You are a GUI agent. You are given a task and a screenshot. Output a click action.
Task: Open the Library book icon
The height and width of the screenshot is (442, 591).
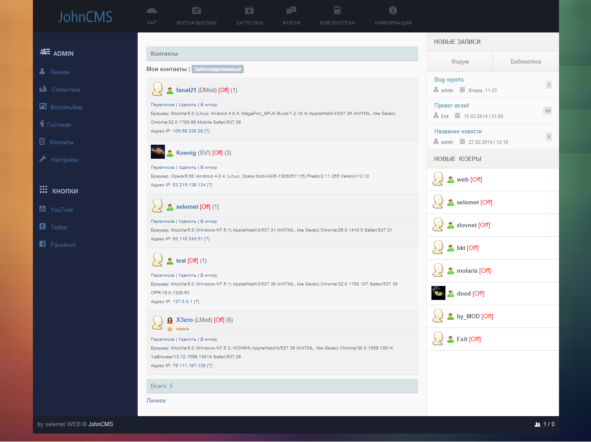(x=337, y=11)
